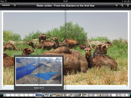Viewport: 131px width, 98px height.
Task: Open brightness settings sun icon
Action: [x=117, y=5]
